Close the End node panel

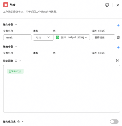click(x=118, y=5)
